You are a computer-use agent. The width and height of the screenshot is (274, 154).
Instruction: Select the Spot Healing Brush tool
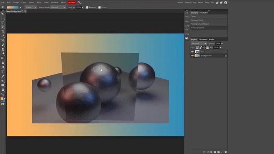pos(3,40)
